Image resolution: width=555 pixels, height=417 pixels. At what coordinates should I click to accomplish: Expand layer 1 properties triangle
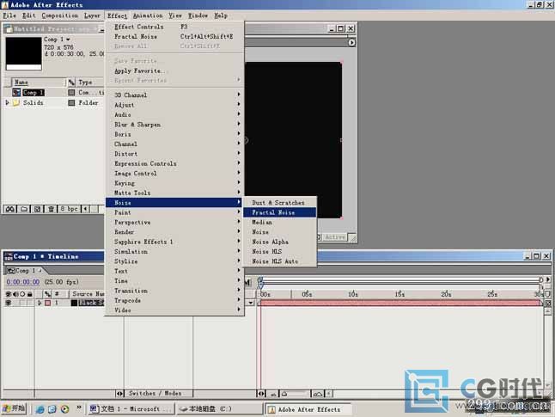pos(40,303)
